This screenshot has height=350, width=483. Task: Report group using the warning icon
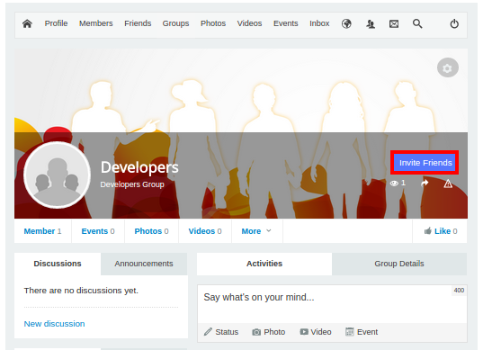tap(448, 184)
